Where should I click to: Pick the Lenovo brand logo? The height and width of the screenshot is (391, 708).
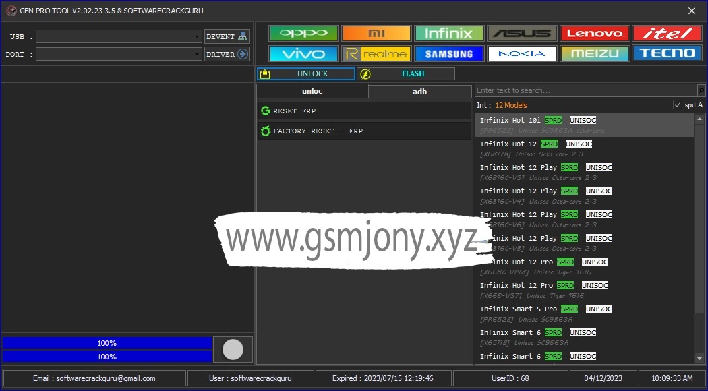[595, 34]
